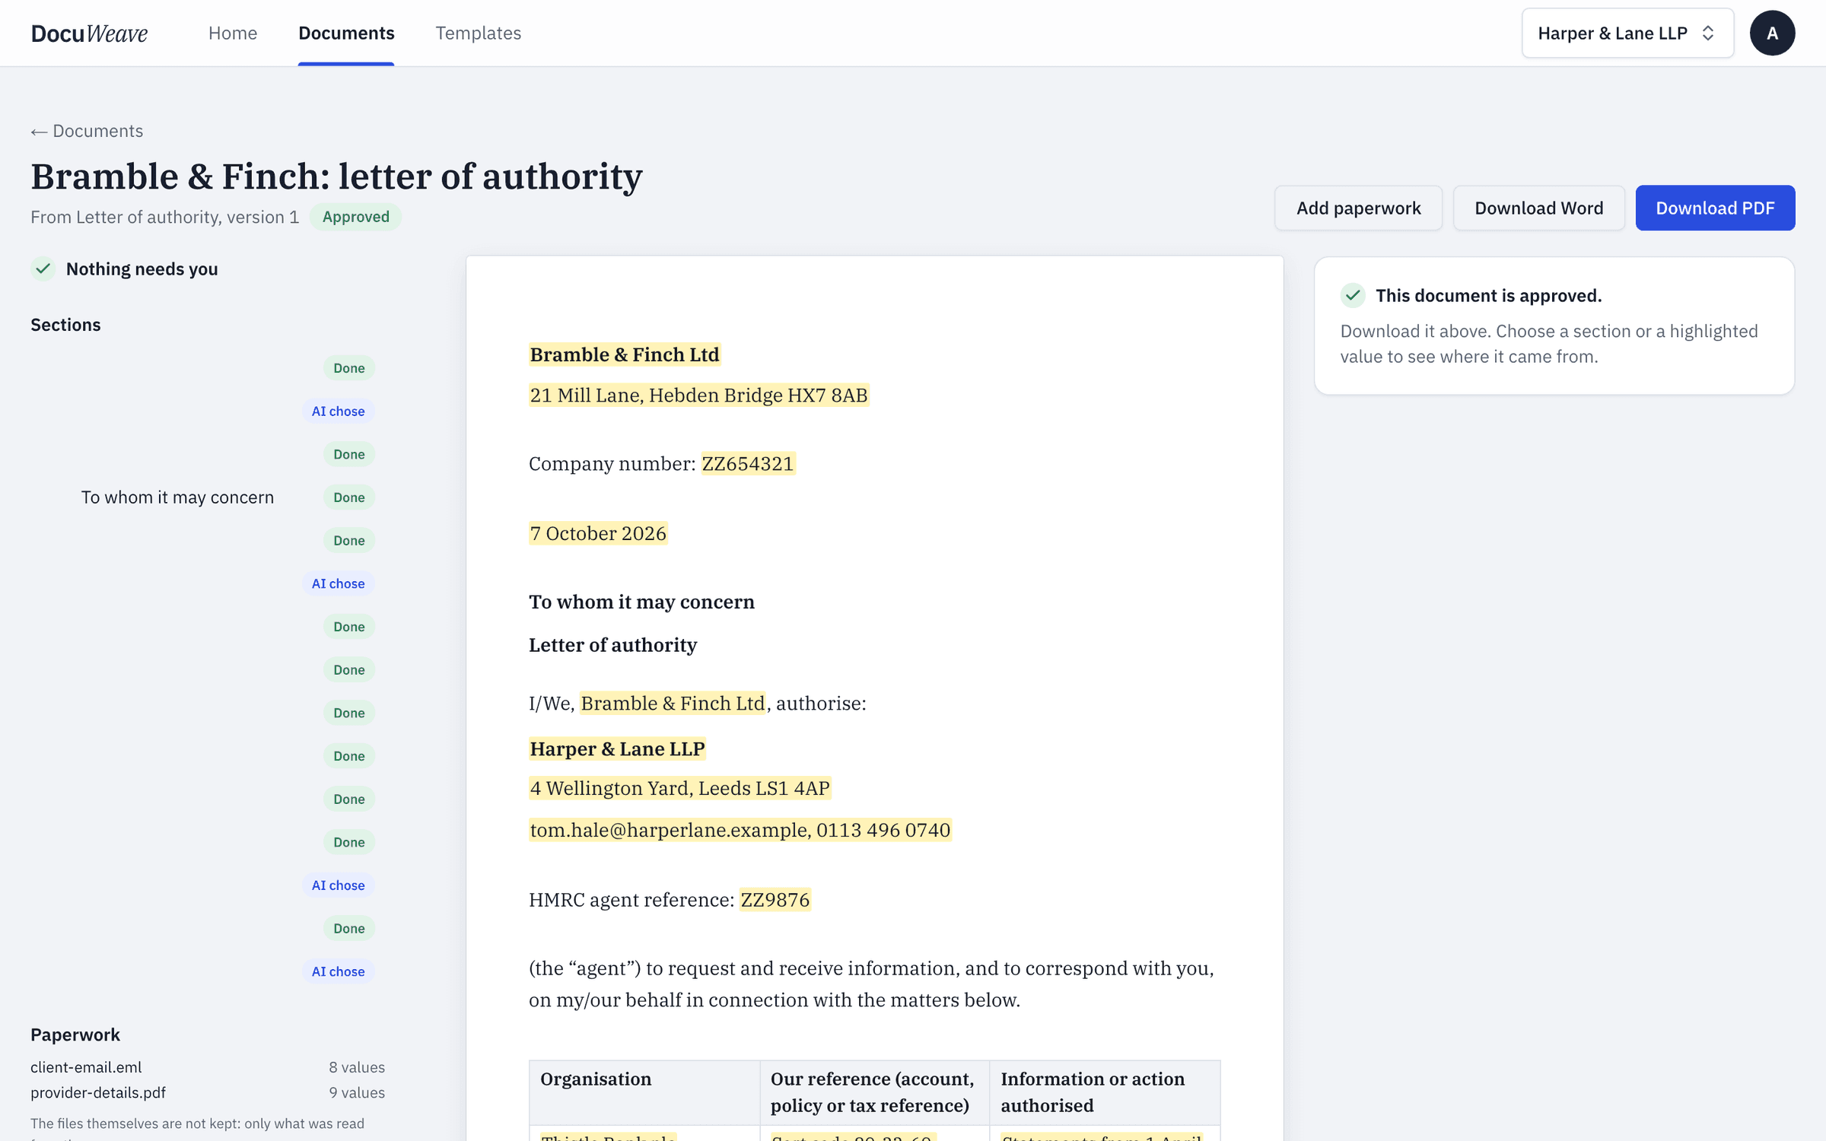Viewport: 1826px width, 1141px height.
Task: Open provider-details.pdf in Paperwork list
Action: click(x=98, y=1092)
